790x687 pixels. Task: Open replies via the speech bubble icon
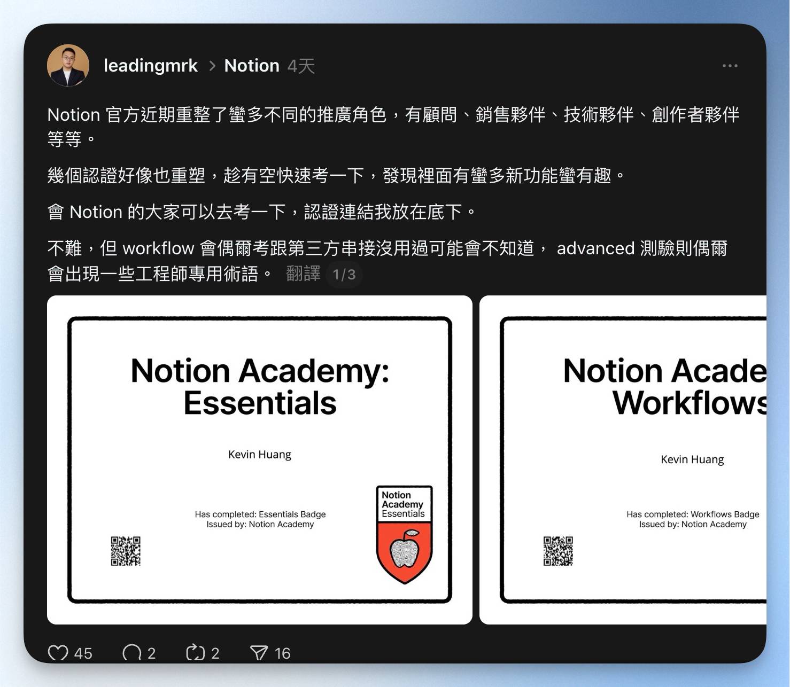pos(131,653)
